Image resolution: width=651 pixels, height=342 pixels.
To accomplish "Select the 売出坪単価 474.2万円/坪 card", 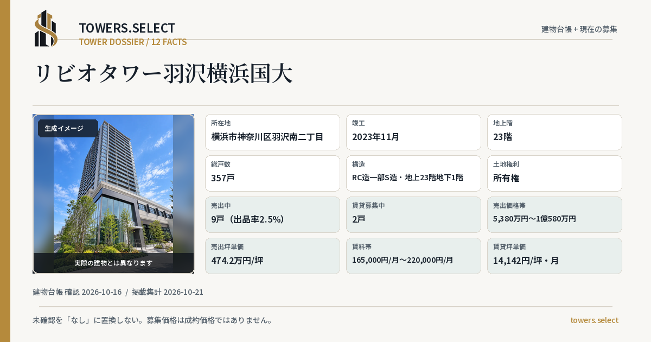I will [x=272, y=256].
